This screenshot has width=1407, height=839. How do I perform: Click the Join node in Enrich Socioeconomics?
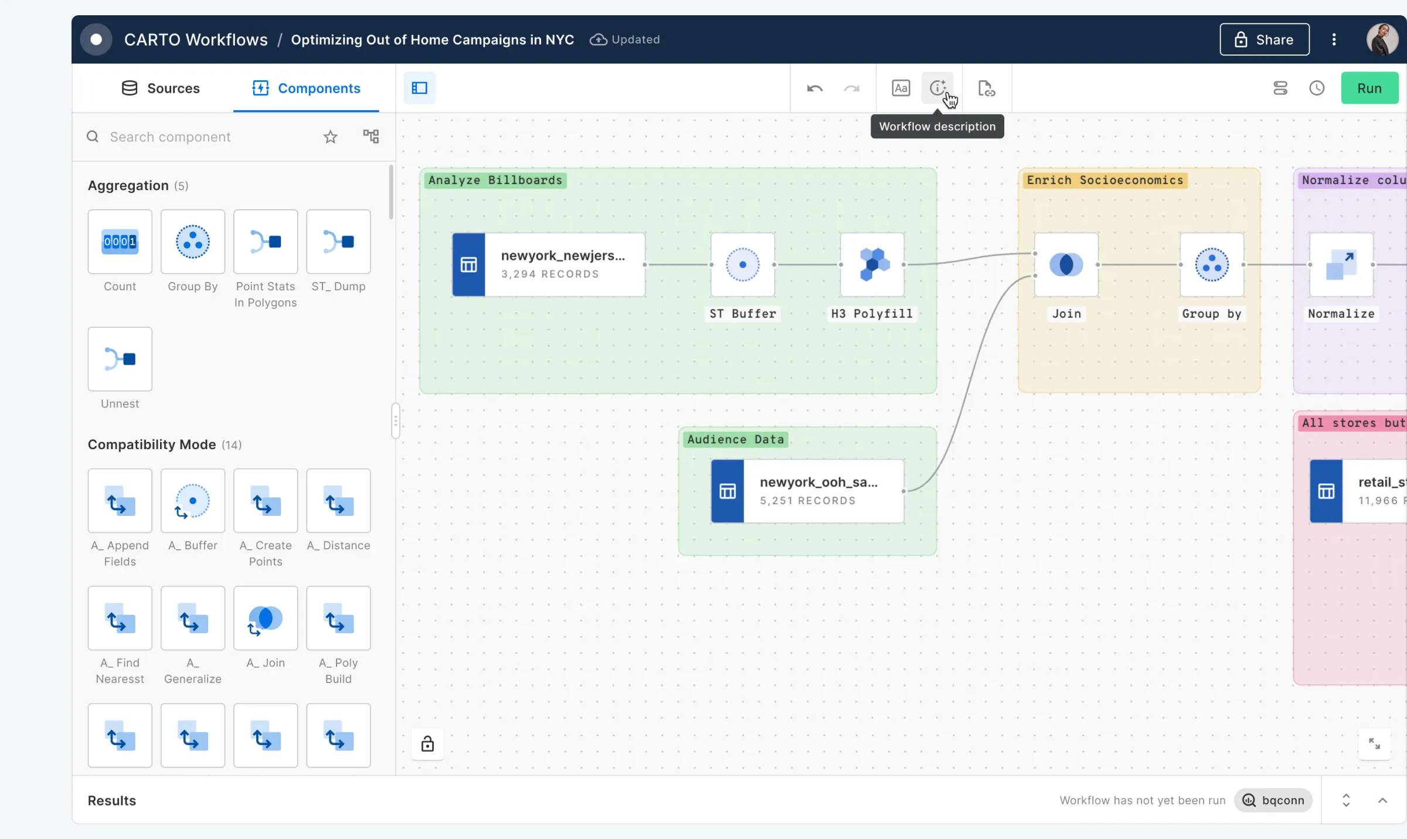(x=1066, y=264)
